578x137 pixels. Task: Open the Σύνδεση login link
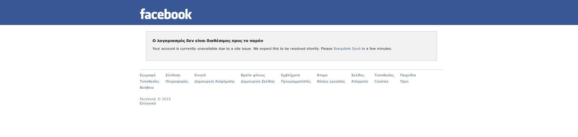[173, 75]
